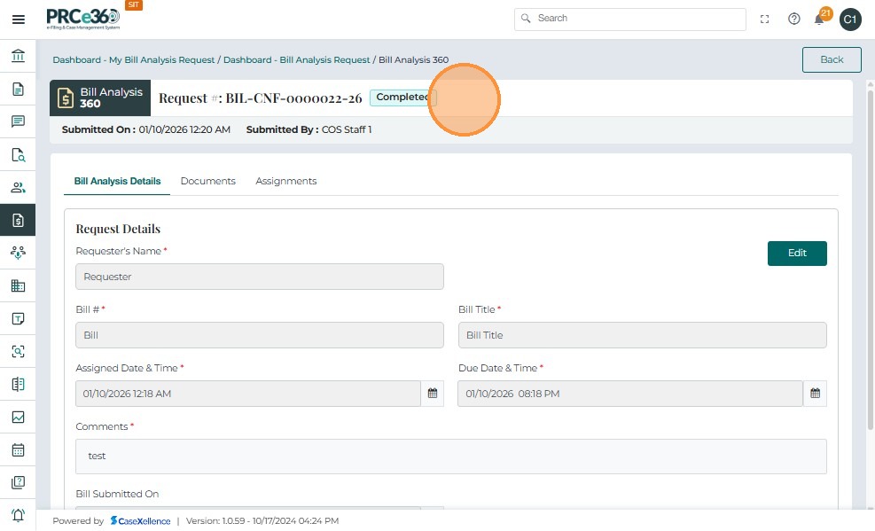Click the Assigned Date & Time field
875x531 pixels.
[x=248, y=394]
